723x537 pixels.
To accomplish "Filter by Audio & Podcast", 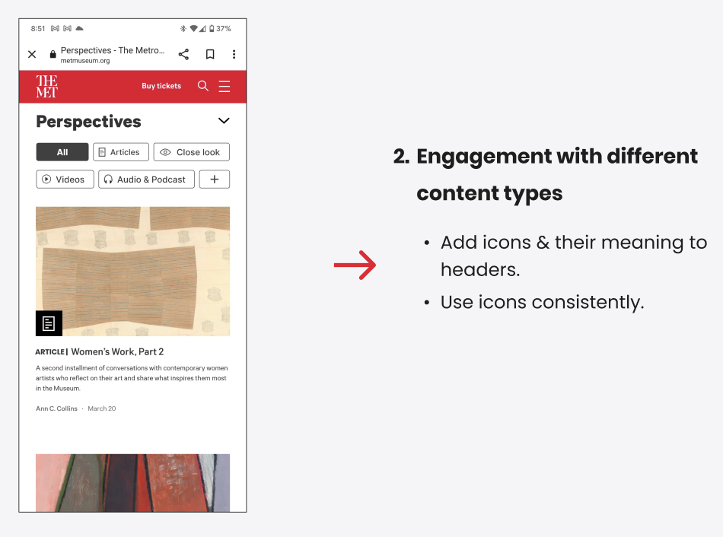I will pyautogui.click(x=147, y=180).
